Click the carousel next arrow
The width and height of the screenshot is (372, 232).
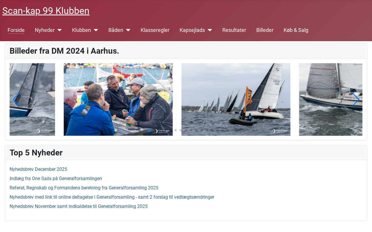356,99
